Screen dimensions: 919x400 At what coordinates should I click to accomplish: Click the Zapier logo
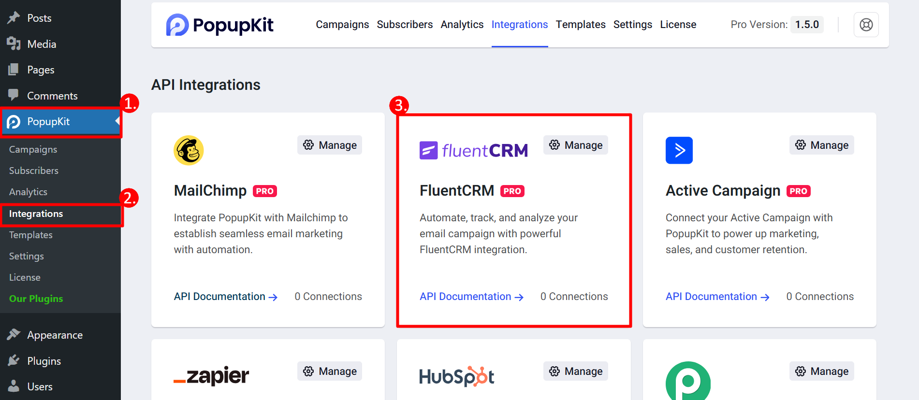(x=211, y=376)
